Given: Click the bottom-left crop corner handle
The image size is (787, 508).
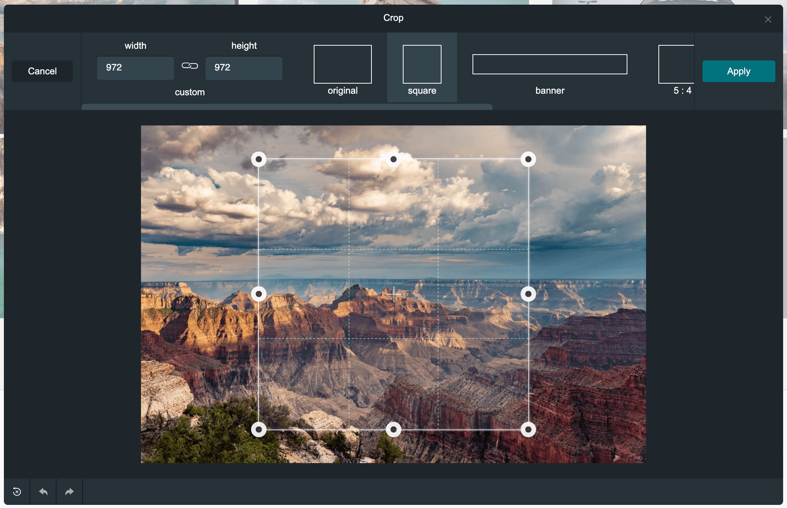Looking at the screenshot, I should pyautogui.click(x=259, y=429).
